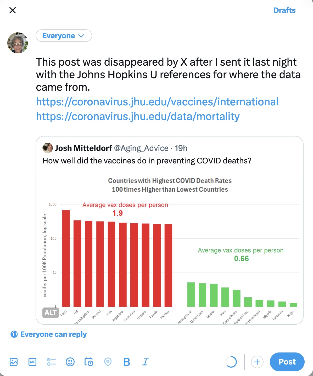The width and height of the screenshot is (313, 376).
Task: Expand the Everyone audience dropdown
Action: pyautogui.click(x=64, y=36)
